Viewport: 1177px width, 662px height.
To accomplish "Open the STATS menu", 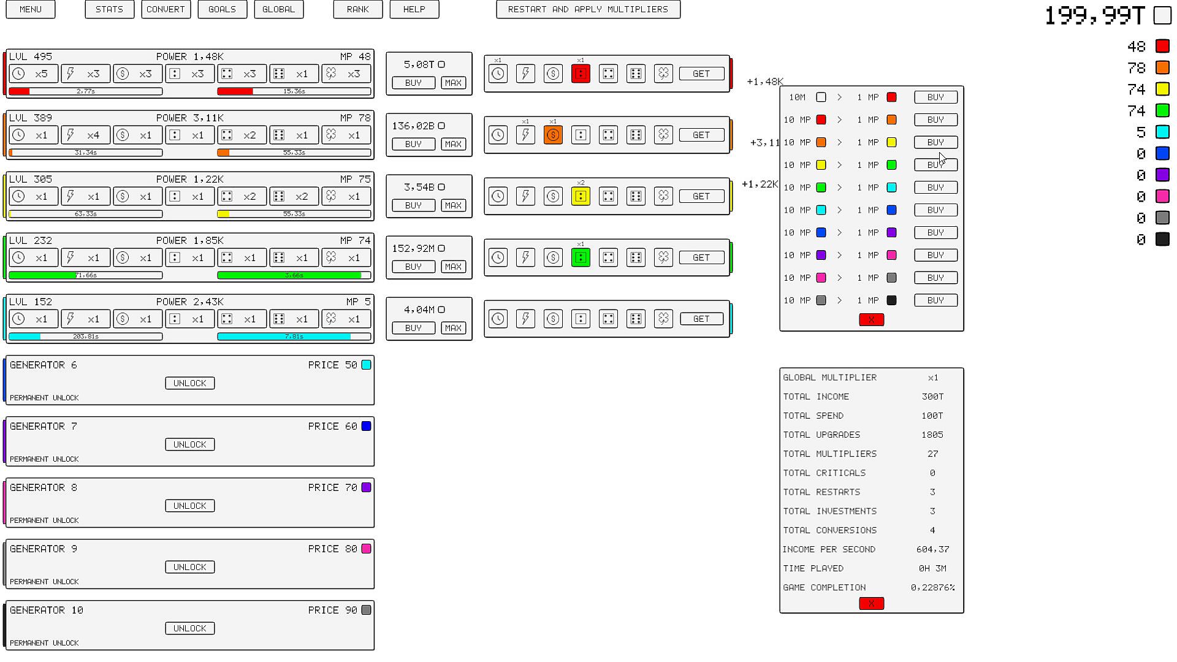I will (109, 9).
